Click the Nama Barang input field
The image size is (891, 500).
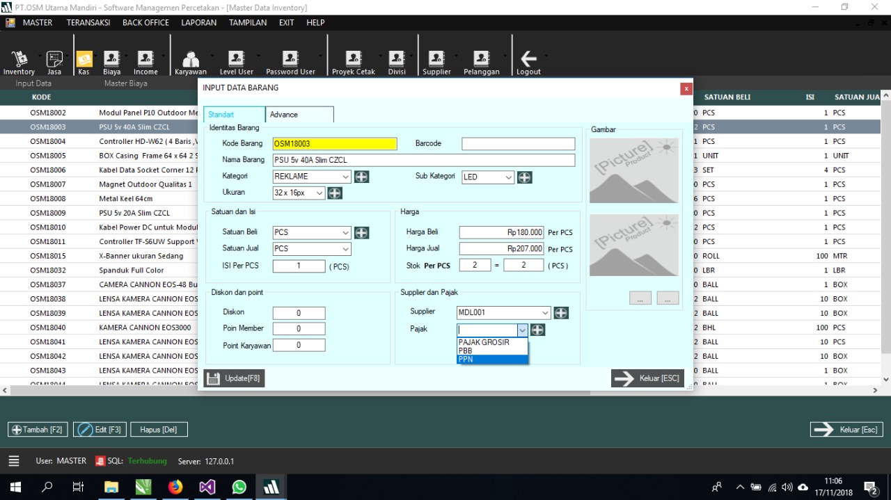(x=424, y=160)
